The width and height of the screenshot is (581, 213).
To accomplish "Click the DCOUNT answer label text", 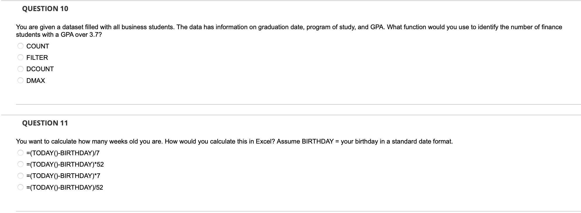I will click(x=40, y=69).
